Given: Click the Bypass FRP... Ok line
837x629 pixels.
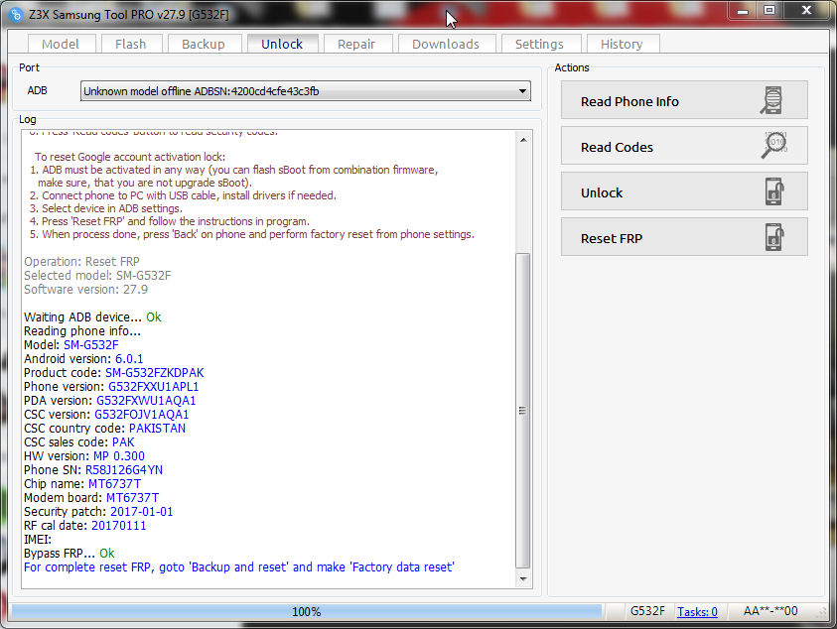Looking at the screenshot, I should (69, 554).
